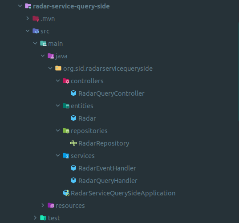Select the entities package label
This screenshot has width=239, height=223.
click(x=82, y=106)
